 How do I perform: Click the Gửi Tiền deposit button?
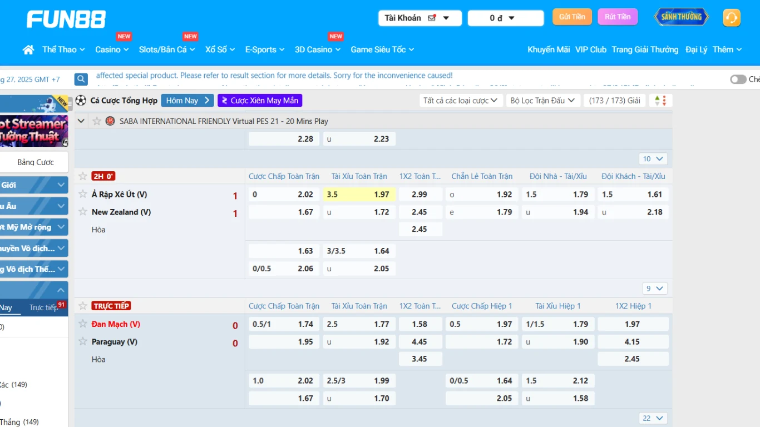click(572, 17)
